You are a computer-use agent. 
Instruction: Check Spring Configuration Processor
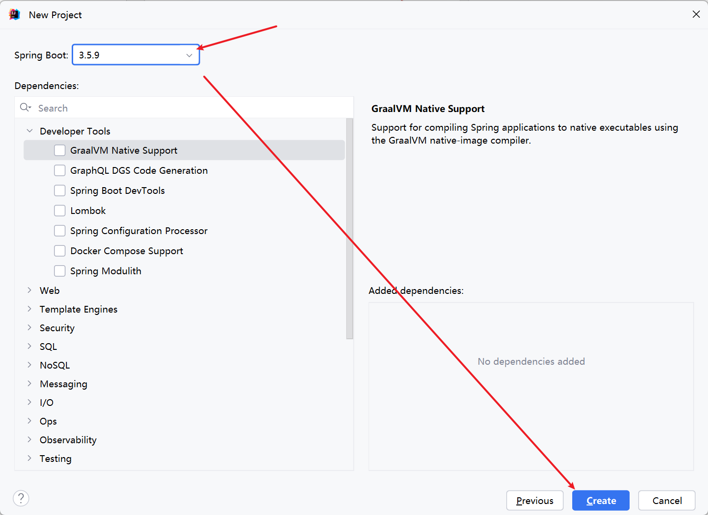click(60, 231)
